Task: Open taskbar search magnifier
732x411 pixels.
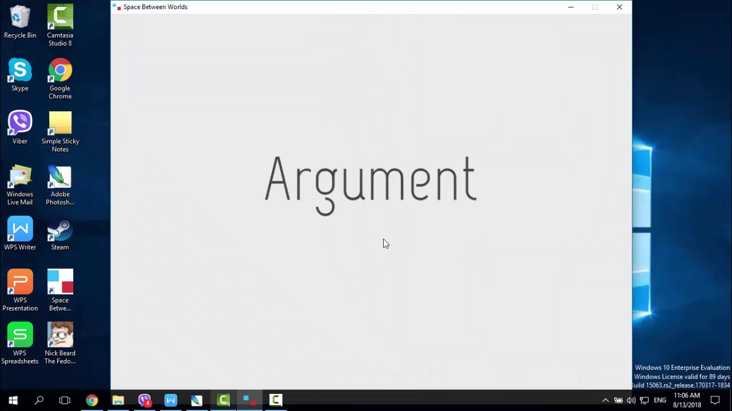Action: click(39, 400)
